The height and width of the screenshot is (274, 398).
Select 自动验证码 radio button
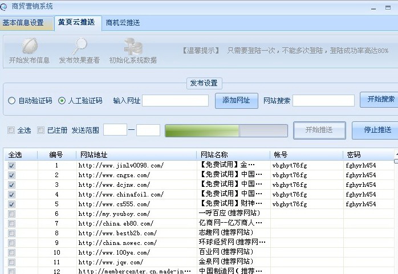click(x=11, y=101)
